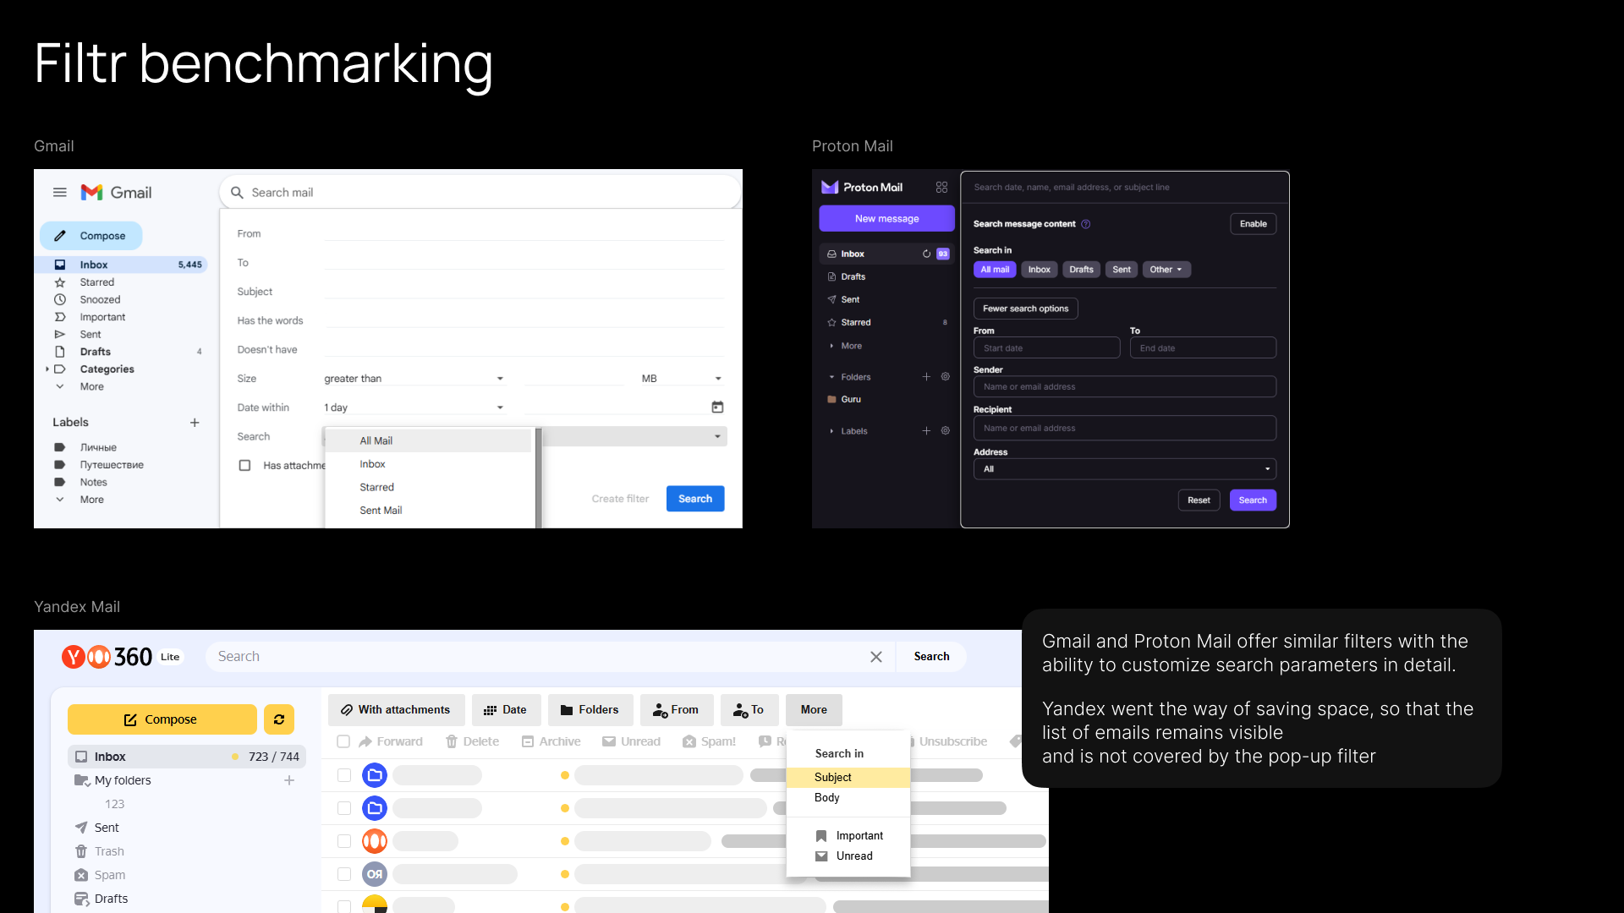Click Proton 'Fewer search options' button
This screenshot has height=913, width=1624.
coord(1025,309)
